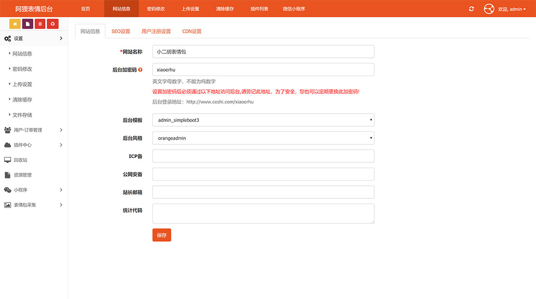The height and width of the screenshot is (299, 536).
Task: Open the 密码修改 item in top navigation
Action: pyautogui.click(x=156, y=8)
